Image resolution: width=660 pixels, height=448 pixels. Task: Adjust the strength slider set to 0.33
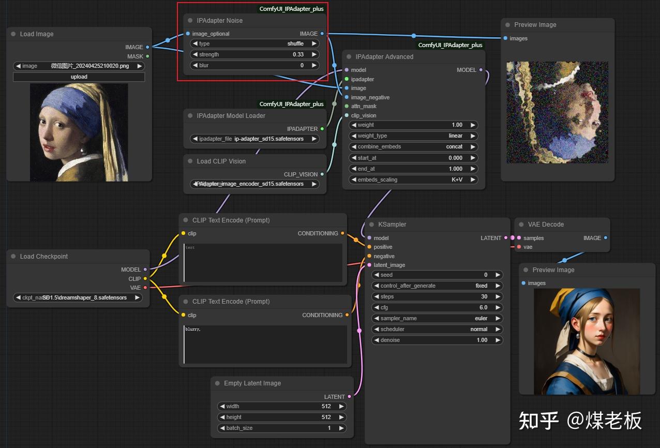[255, 54]
